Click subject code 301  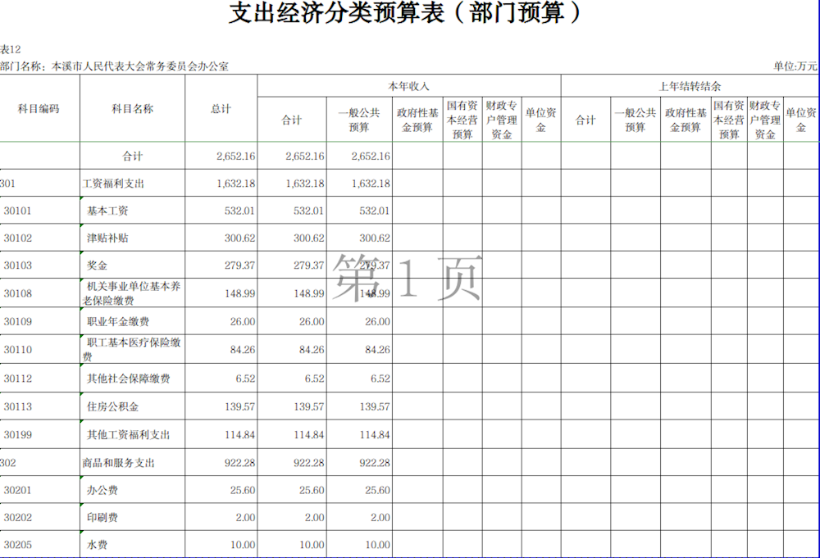[8, 184]
